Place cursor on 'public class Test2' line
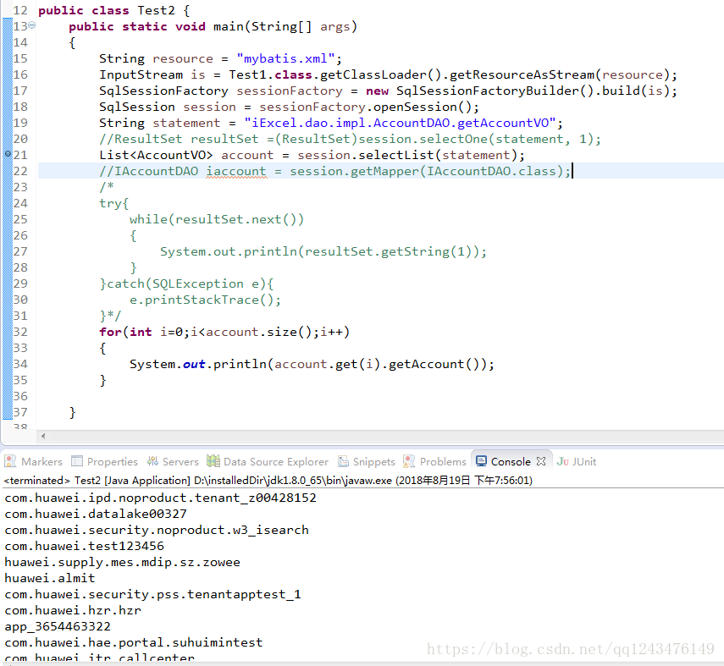The image size is (724, 666). (x=113, y=10)
